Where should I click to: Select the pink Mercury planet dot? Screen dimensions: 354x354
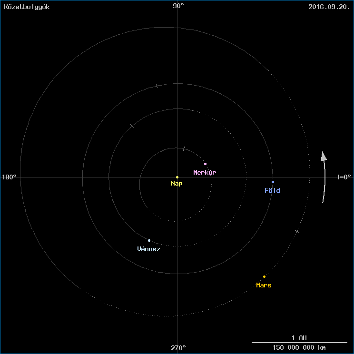pos(205,164)
